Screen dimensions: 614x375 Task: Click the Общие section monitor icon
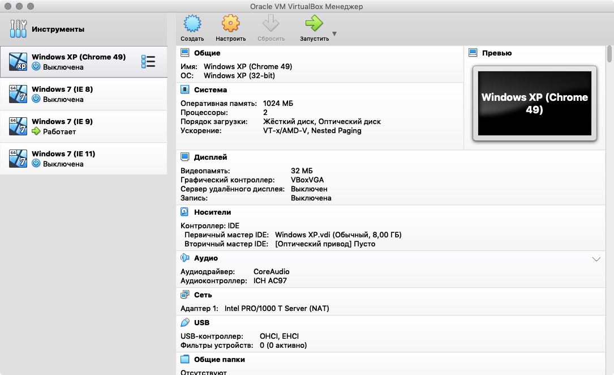[185, 53]
